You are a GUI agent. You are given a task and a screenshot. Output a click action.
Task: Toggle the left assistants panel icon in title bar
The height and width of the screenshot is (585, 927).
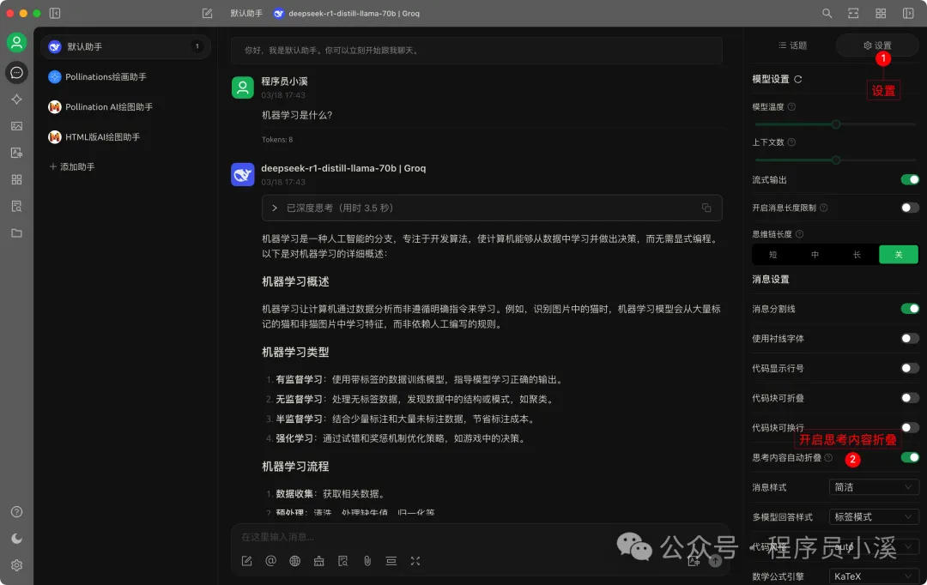tap(55, 13)
